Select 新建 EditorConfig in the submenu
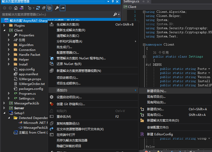 pos(160,134)
